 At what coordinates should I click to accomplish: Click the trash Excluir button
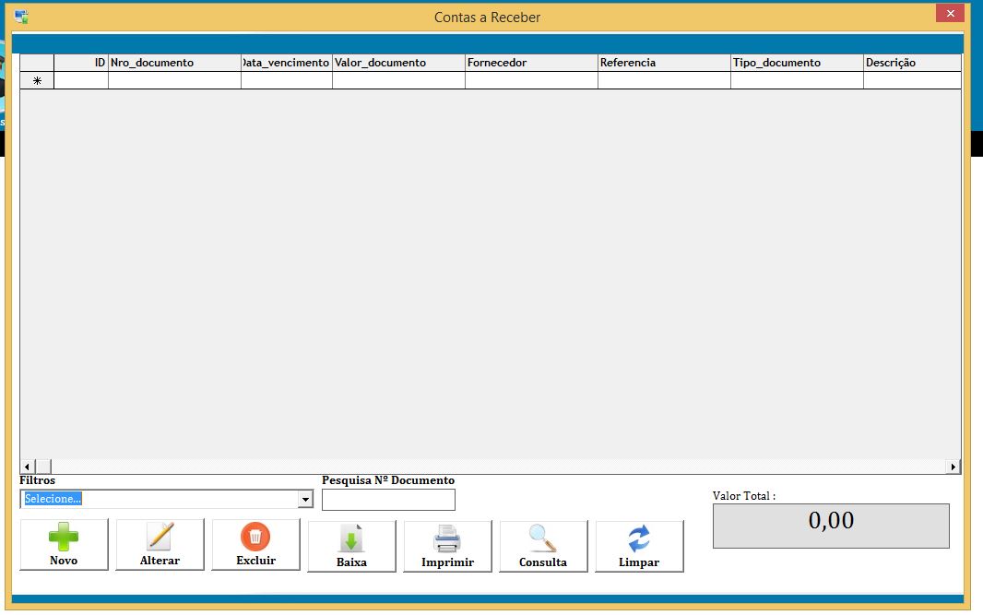(x=255, y=545)
